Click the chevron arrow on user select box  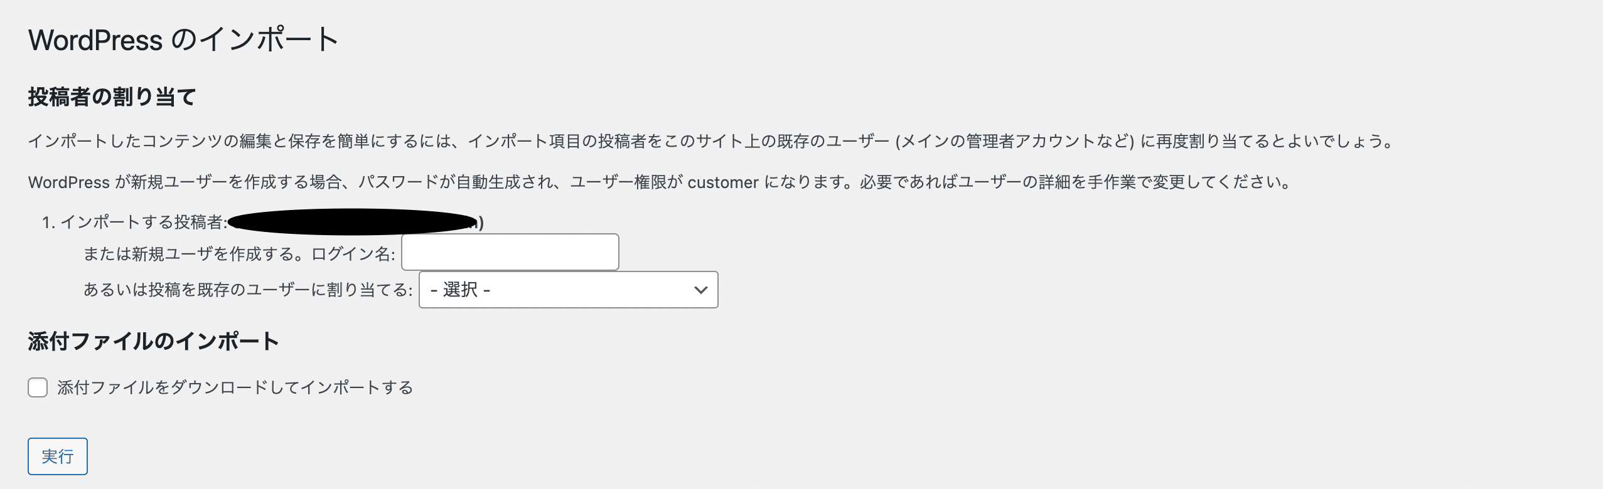(700, 290)
